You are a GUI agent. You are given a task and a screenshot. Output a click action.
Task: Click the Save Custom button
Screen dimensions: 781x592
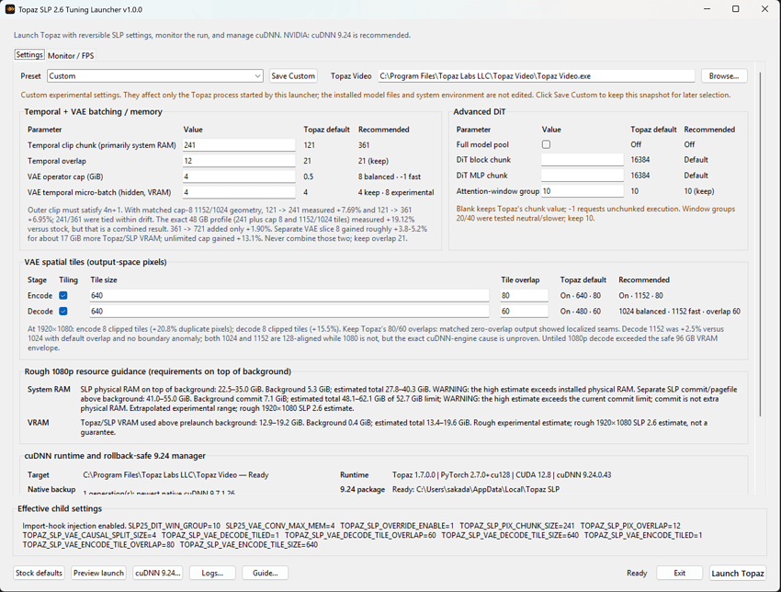[293, 75]
